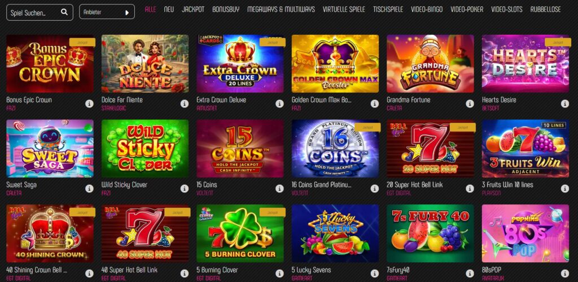
Task: Show info icon for Dolce Far Niente
Action: tap(185, 104)
